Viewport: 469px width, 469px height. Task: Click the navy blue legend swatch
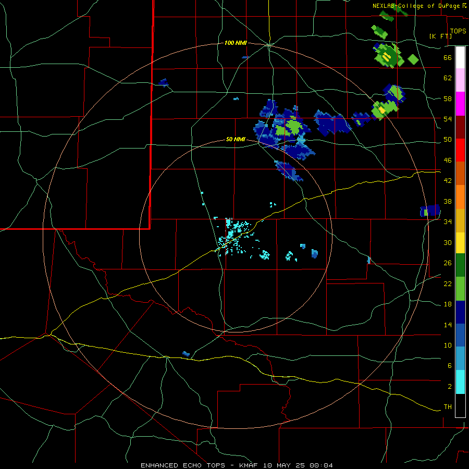pos(460,312)
